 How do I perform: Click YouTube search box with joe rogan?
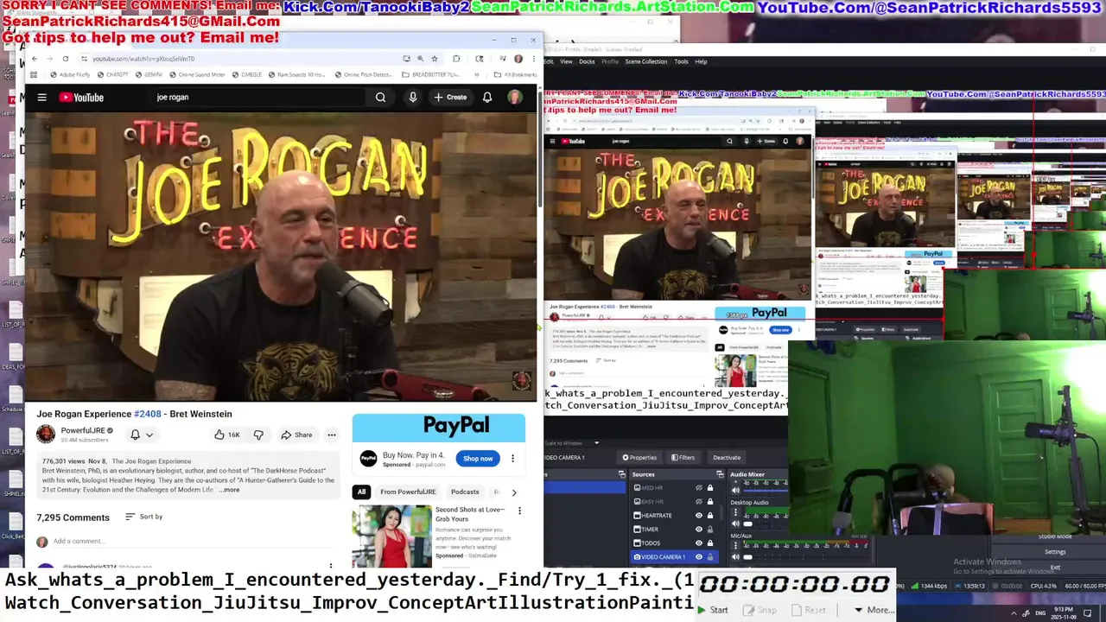[x=259, y=98]
